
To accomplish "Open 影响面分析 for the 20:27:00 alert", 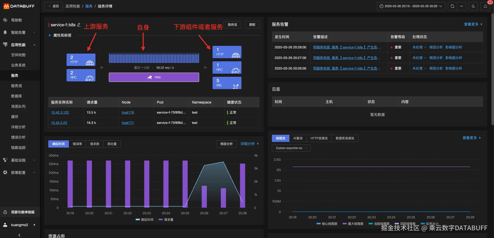I will (454, 58).
